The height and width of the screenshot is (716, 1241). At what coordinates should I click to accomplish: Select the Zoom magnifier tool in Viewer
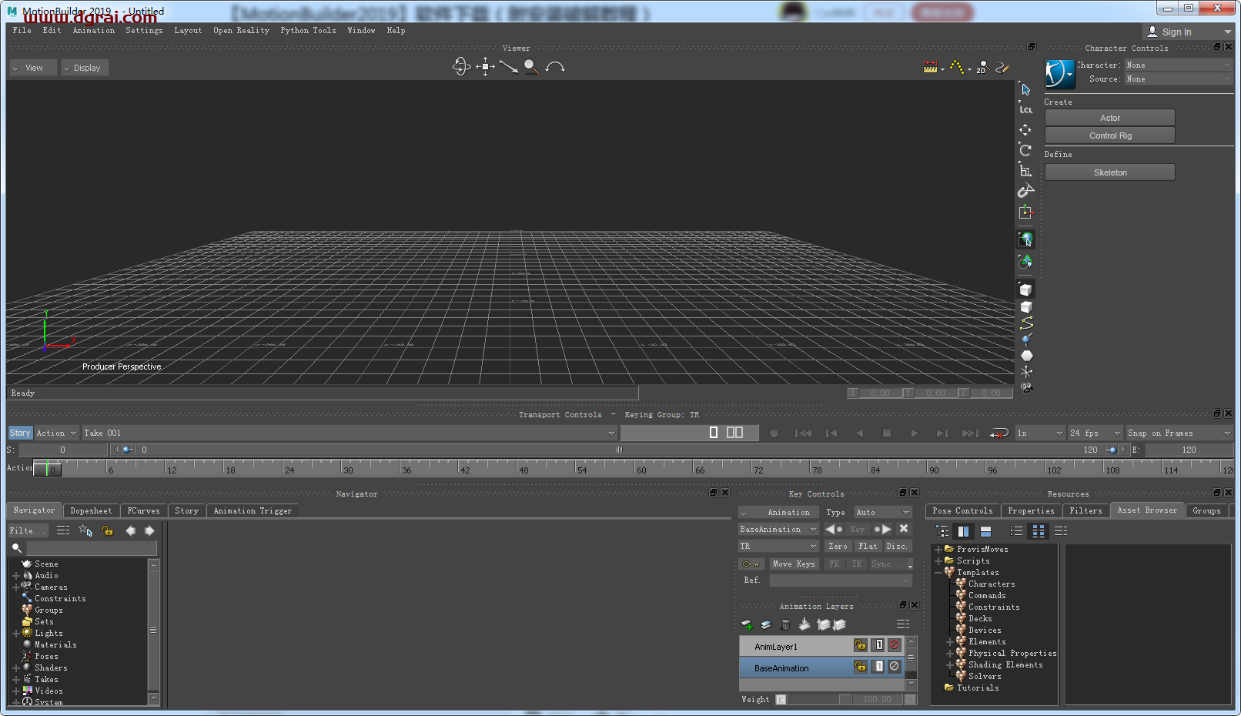(531, 67)
